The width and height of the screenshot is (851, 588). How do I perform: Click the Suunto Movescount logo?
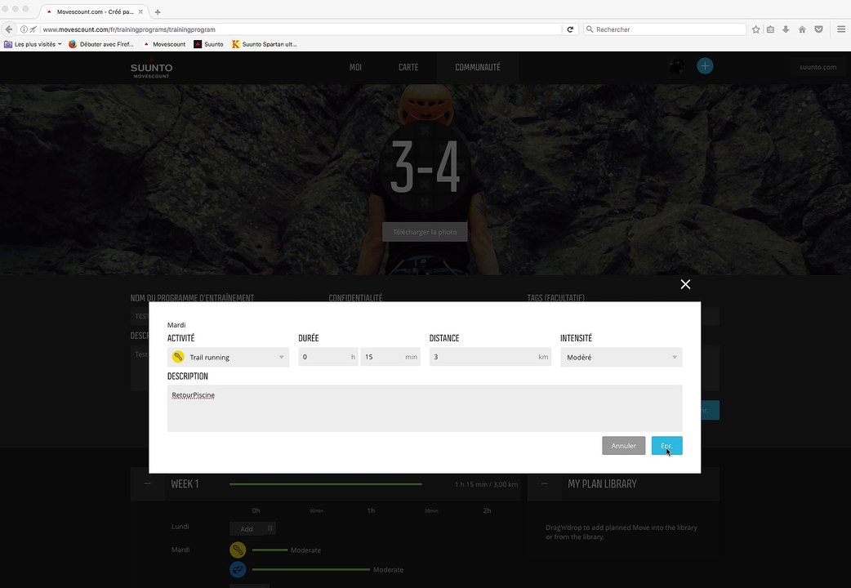tap(151, 69)
